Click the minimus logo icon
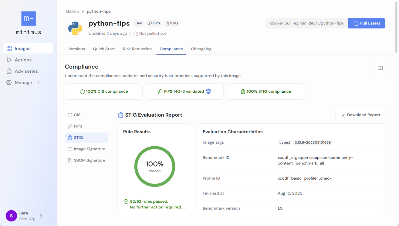The height and width of the screenshot is (226, 399). [29, 18]
